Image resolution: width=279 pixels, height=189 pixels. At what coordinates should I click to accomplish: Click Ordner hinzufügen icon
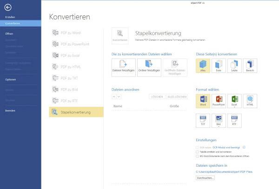[149, 67]
